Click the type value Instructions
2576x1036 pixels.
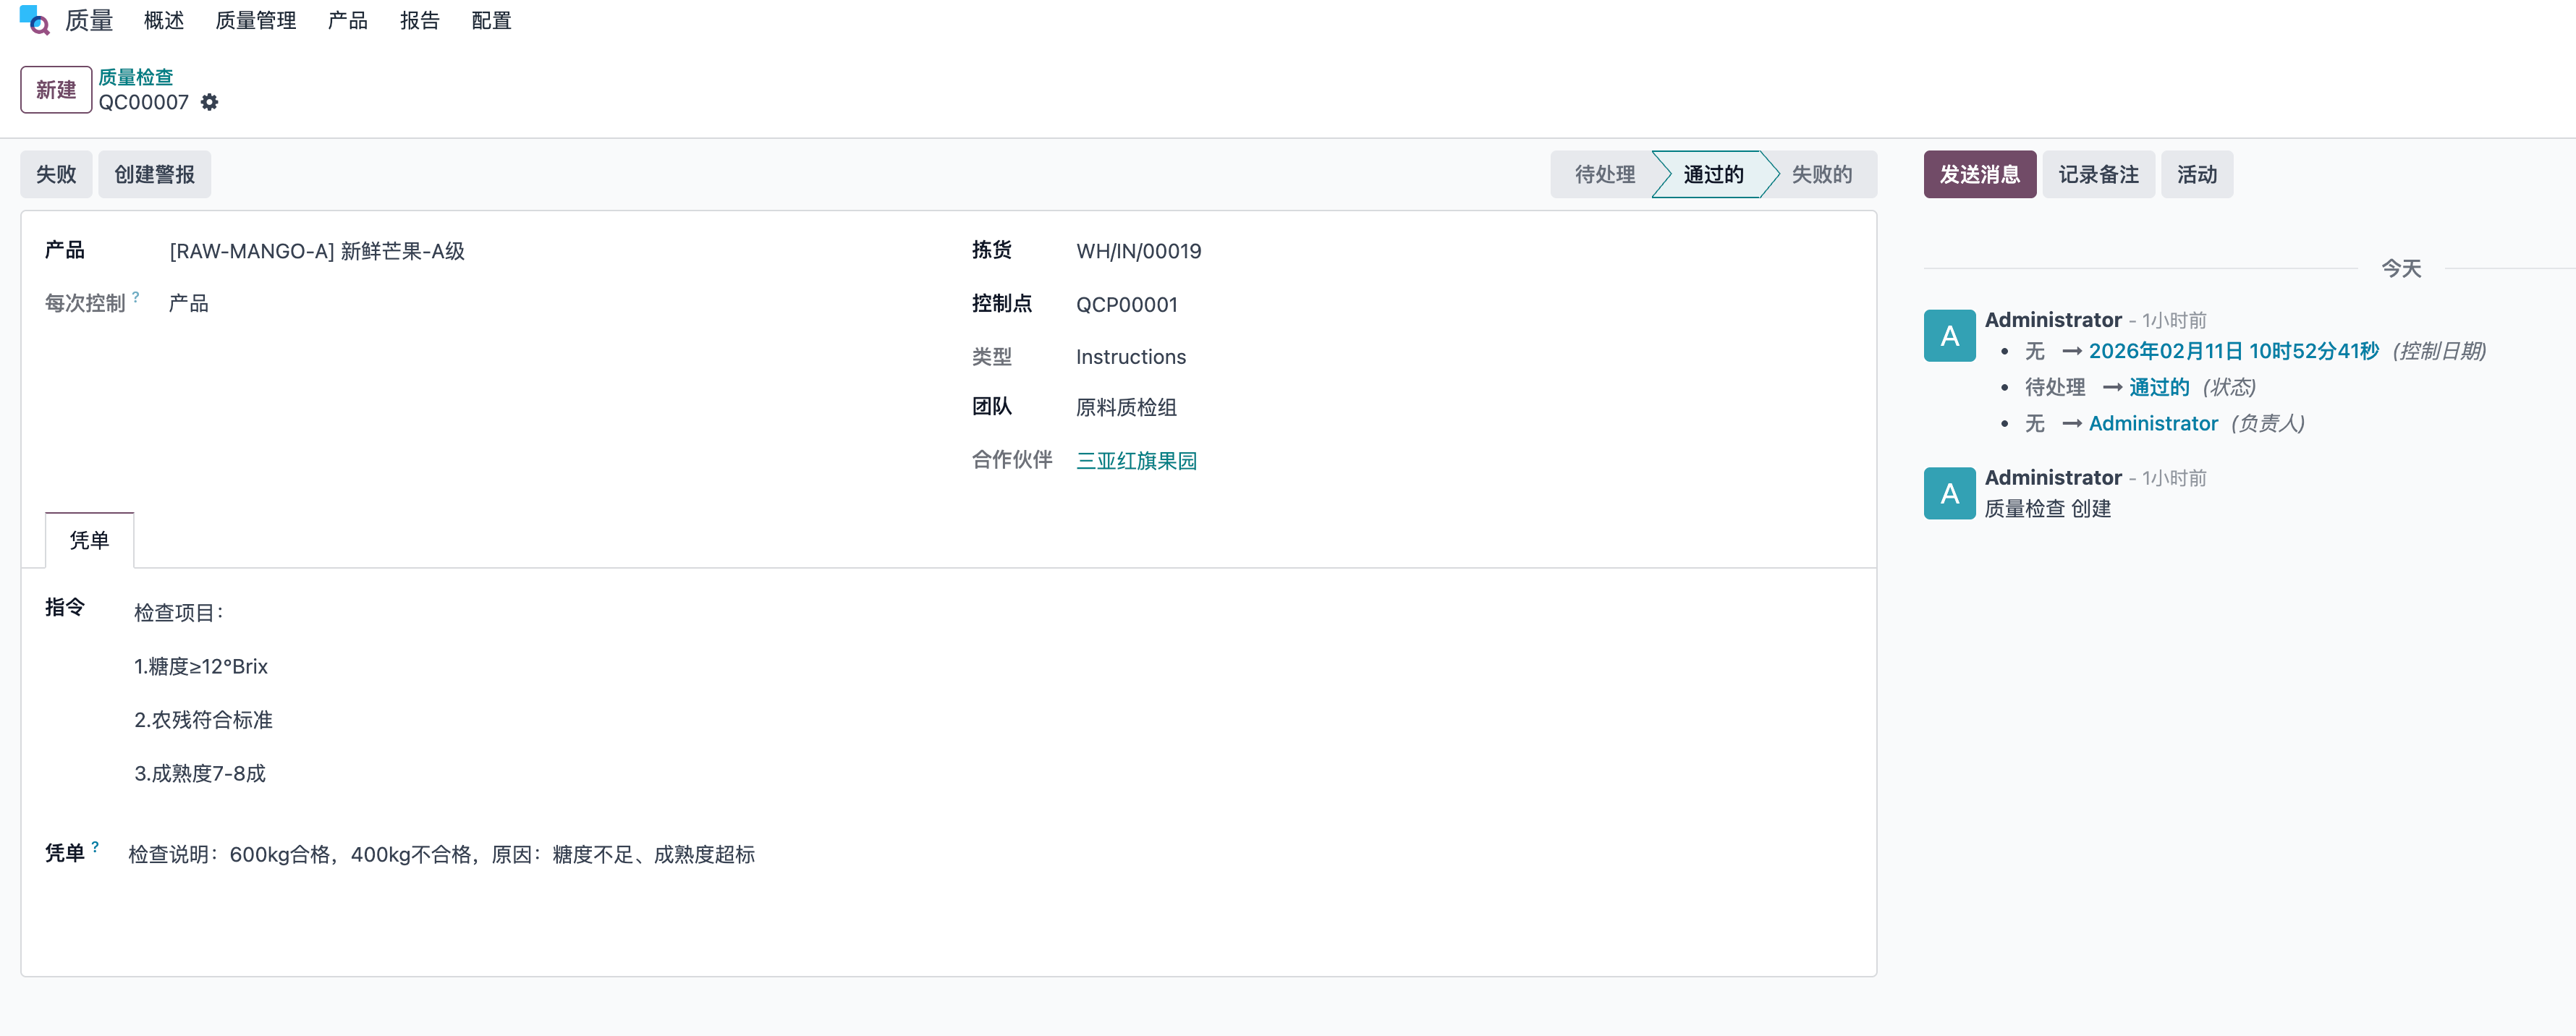pyautogui.click(x=1130, y=356)
